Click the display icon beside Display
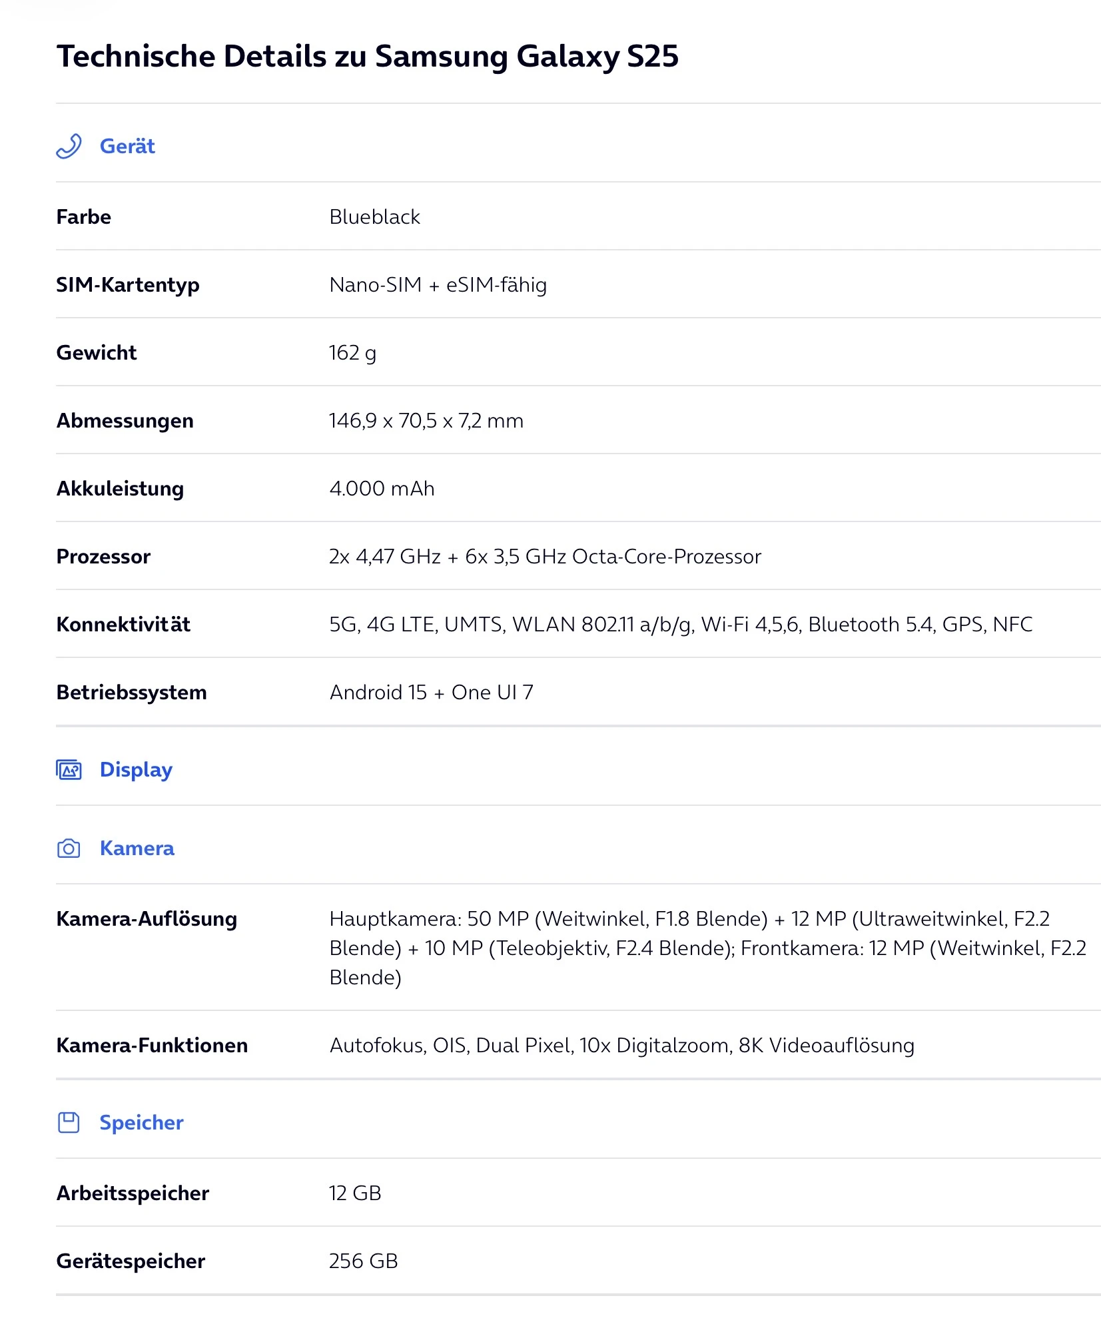 [69, 770]
